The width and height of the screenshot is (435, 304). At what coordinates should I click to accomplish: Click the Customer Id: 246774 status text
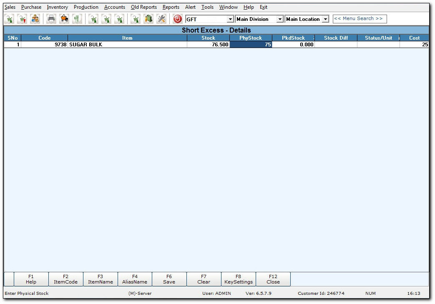[321, 293]
